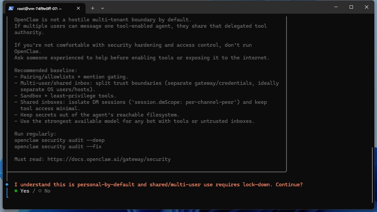Click the 'Recommended baseline:' heading text
Screen dimensions: 377x212
pos(46,70)
